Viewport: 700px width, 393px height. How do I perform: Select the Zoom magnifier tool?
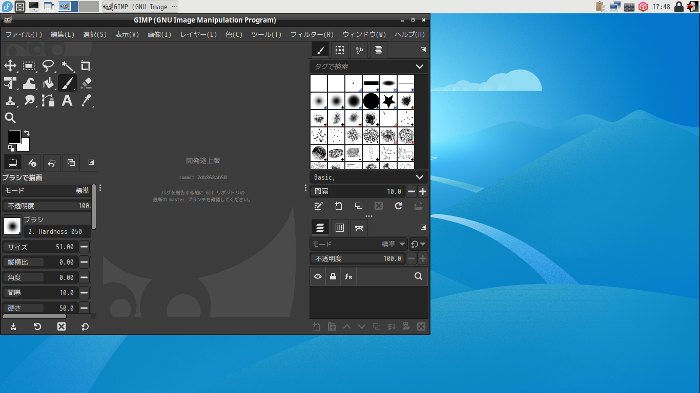pos(10,118)
